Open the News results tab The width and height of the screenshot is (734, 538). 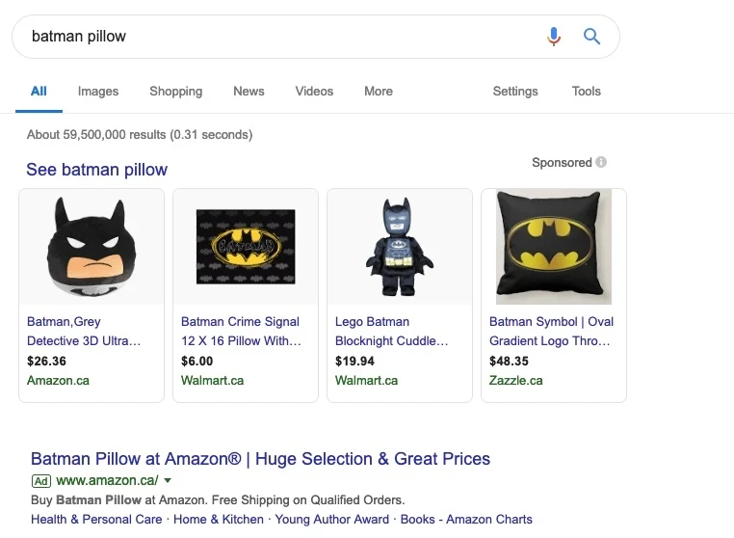[249, 92]
